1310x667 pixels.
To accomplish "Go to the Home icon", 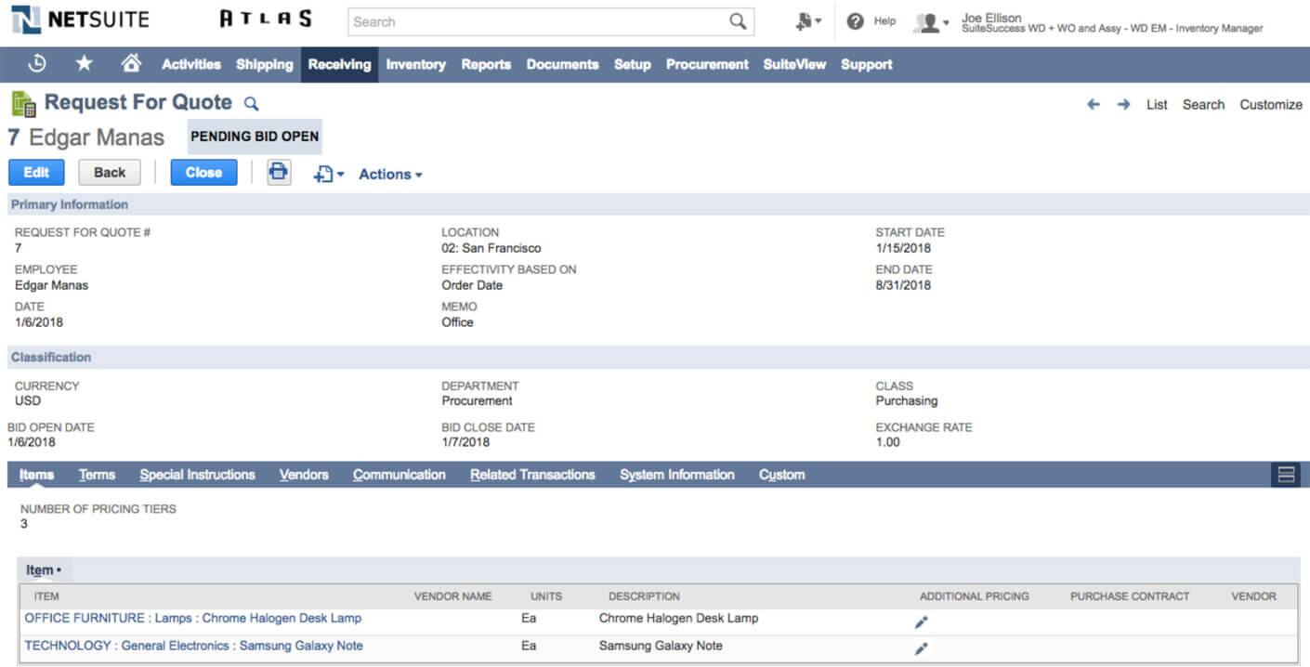I will tap(131, 63).
